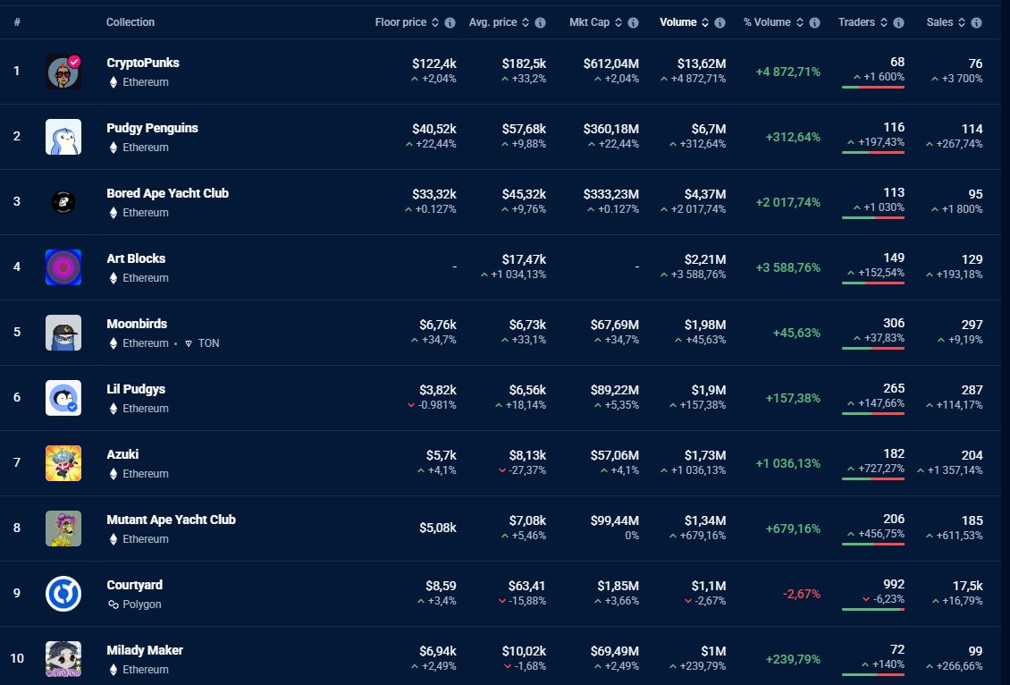The height and width of the screenshot is (685, 1010).
Task: Click the Polygon chain icon under Courtyard
Action: (114, 605)
